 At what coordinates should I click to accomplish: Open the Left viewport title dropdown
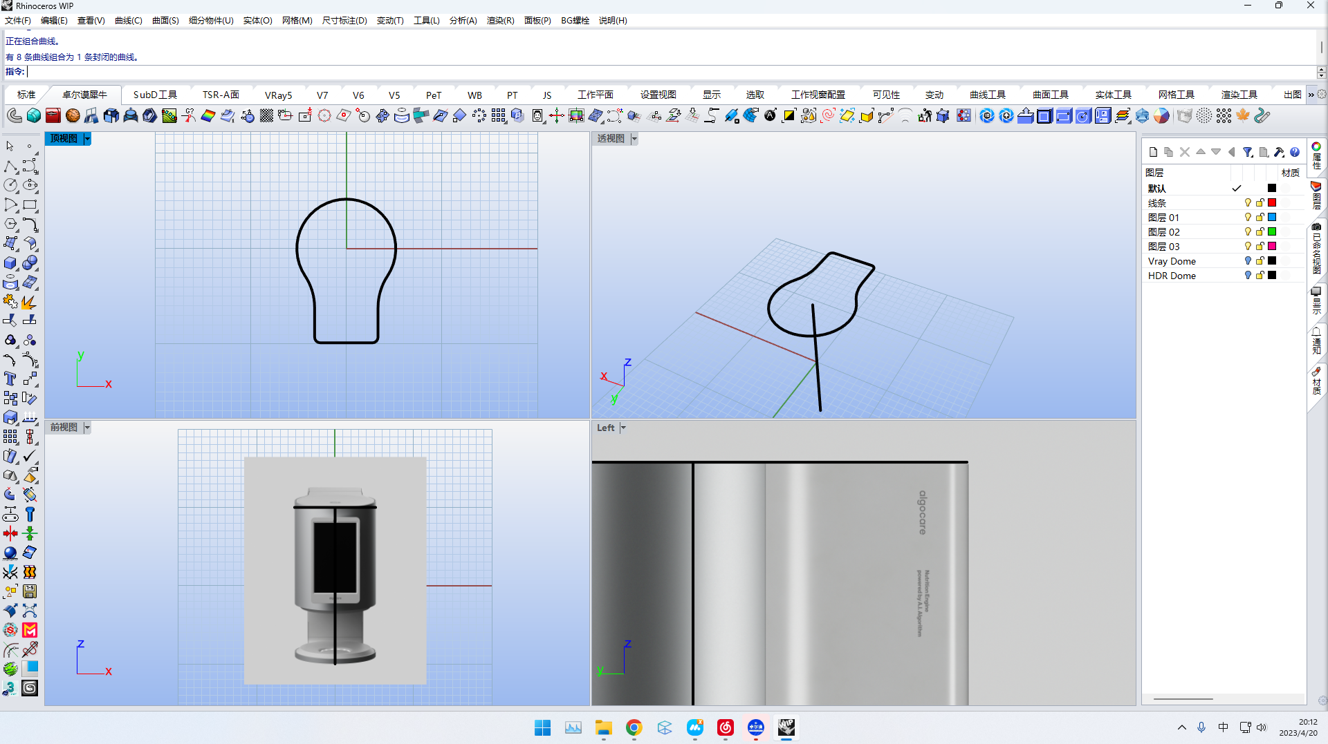[x=623, y=428]
